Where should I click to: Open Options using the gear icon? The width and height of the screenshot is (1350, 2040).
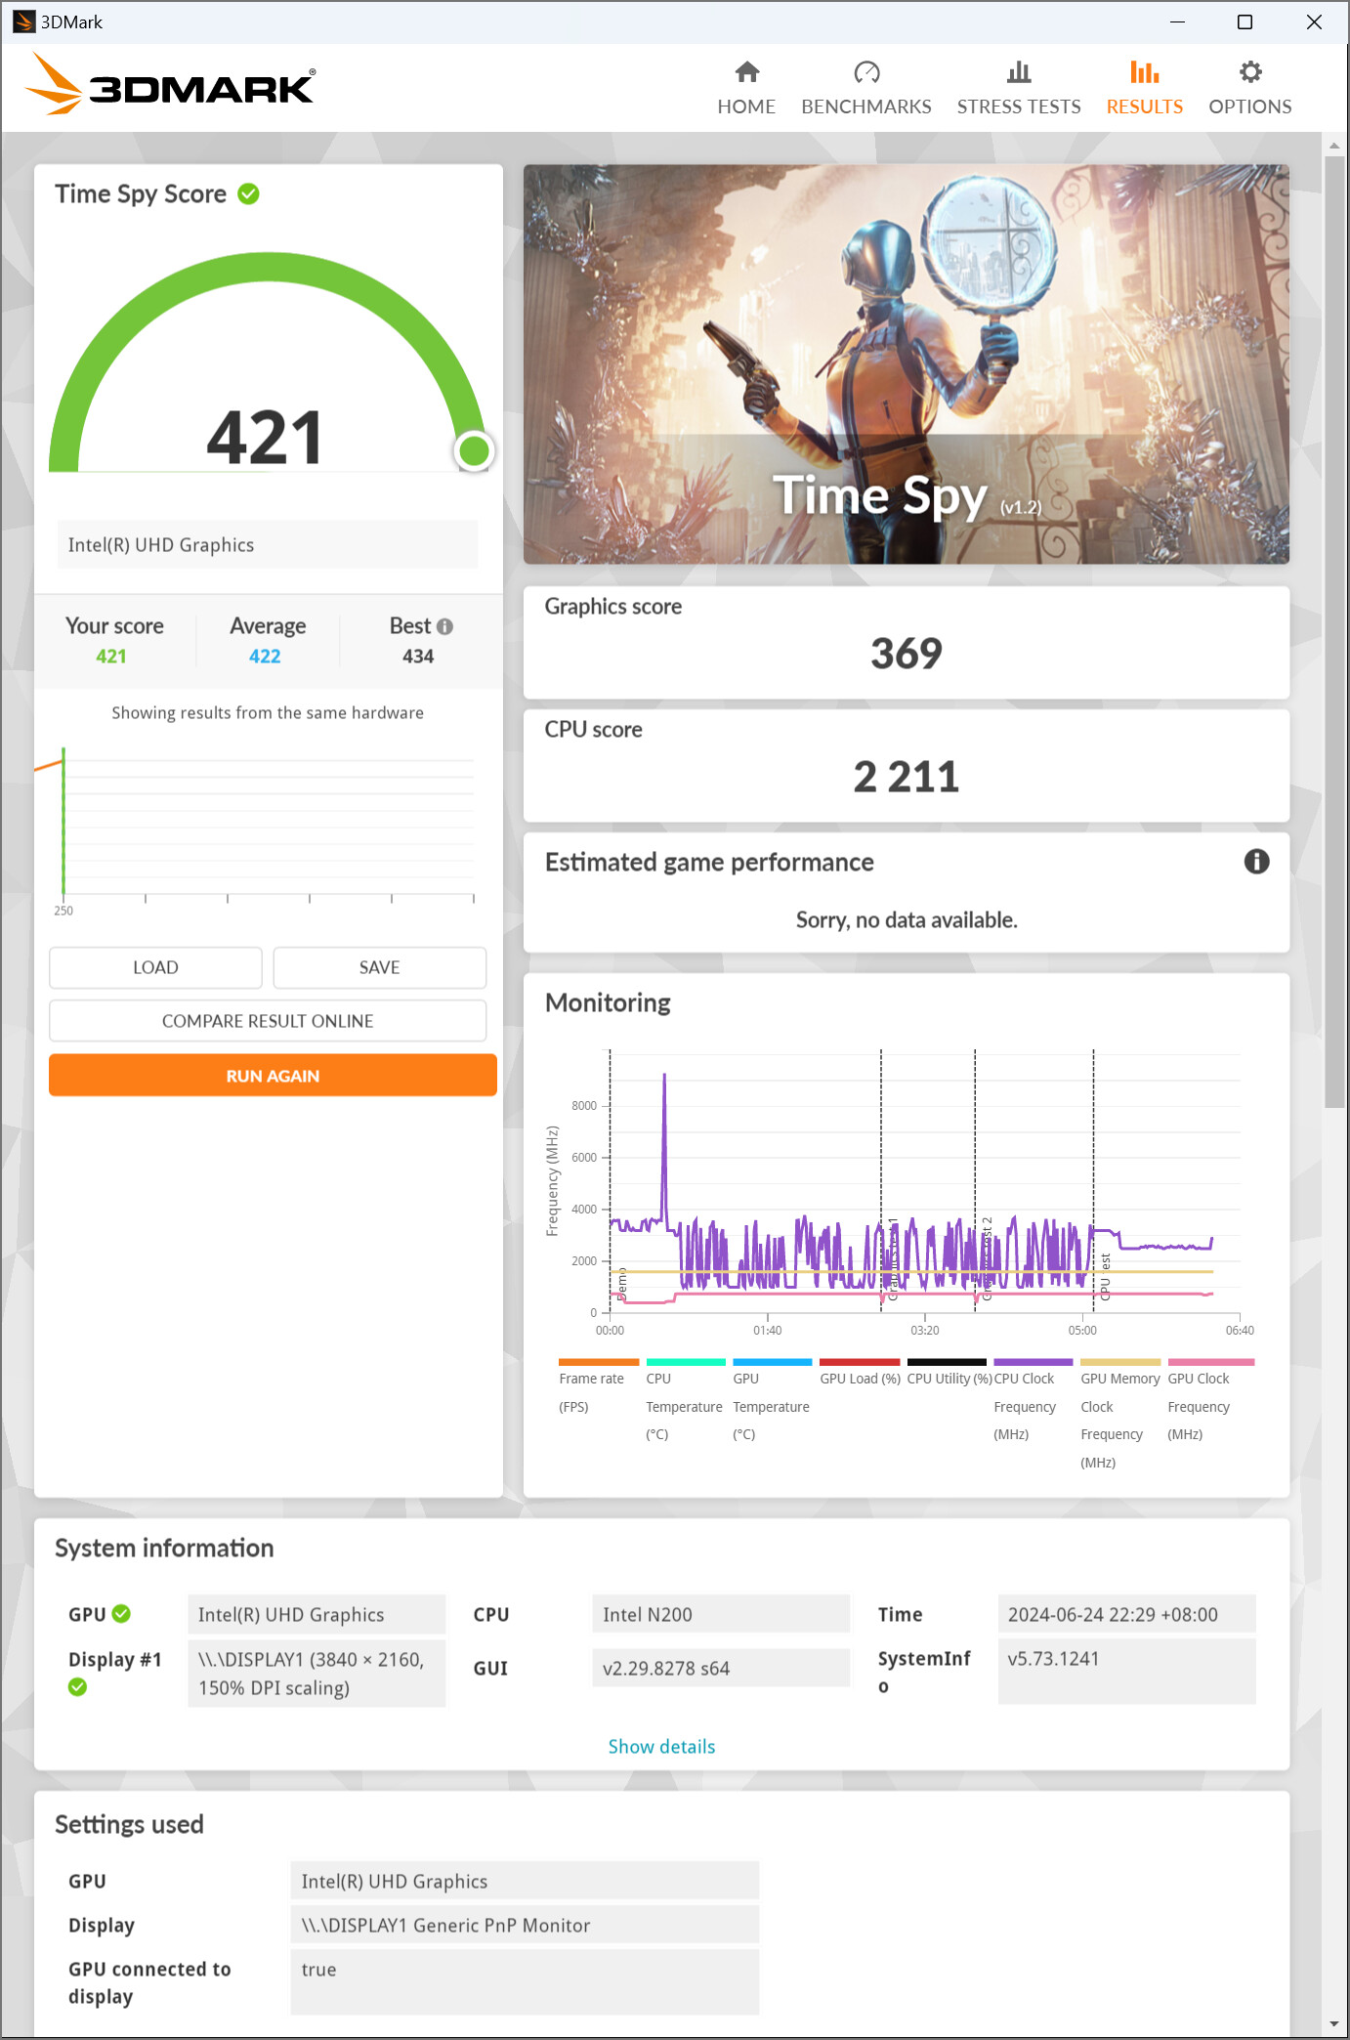[x=1249, y=72]
